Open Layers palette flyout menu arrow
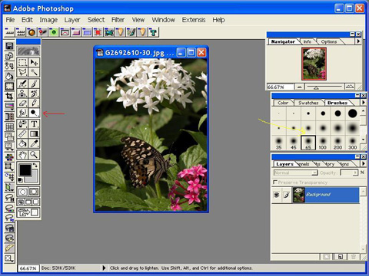 [x=363, y=163]
